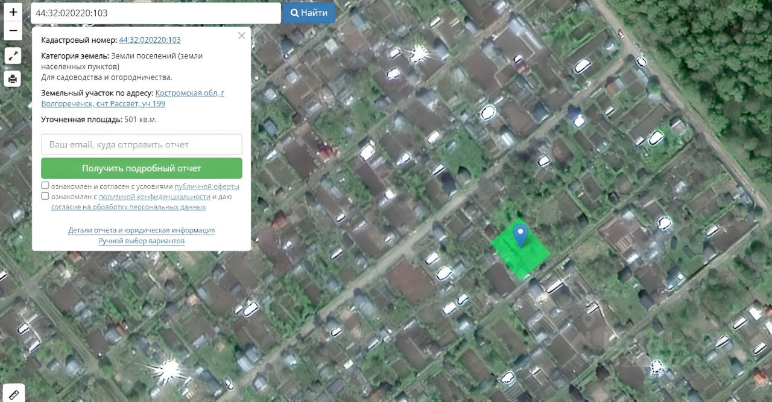The width and height of the screenshot is (772, 402).
Task: Click Получить подробный отчет button
Action: (x=142, y=168)
